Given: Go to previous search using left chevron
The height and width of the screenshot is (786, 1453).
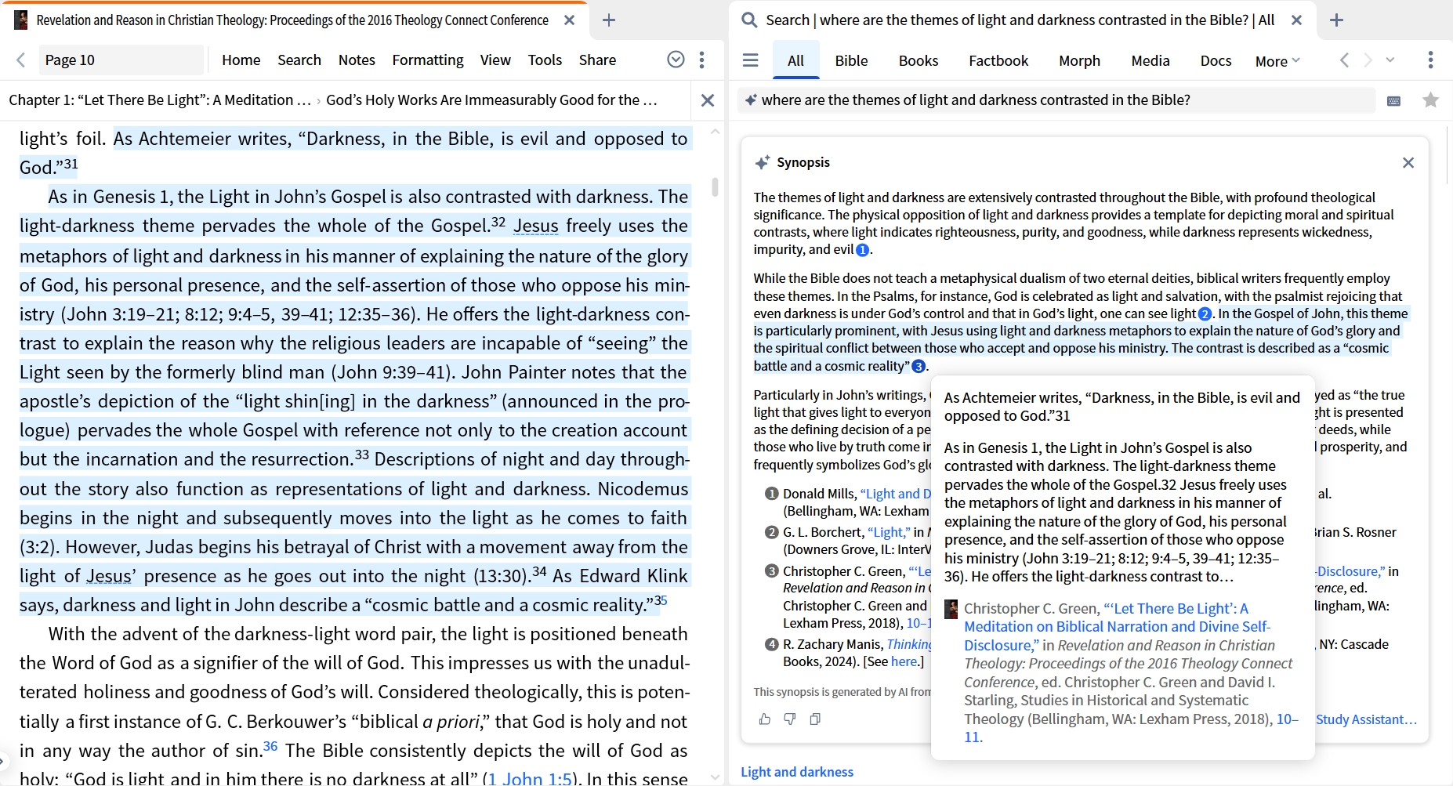Looking at the screenshot, I should [x=1345, y=60].
